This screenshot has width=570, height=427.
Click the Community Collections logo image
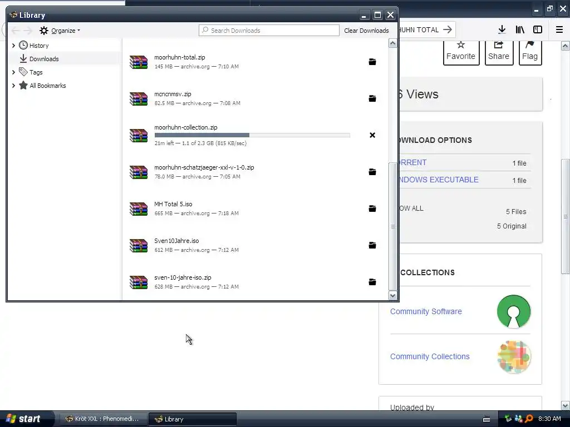click(514, 357)
